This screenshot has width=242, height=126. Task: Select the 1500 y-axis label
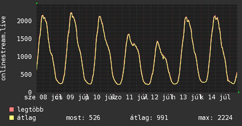click(24, 39)
